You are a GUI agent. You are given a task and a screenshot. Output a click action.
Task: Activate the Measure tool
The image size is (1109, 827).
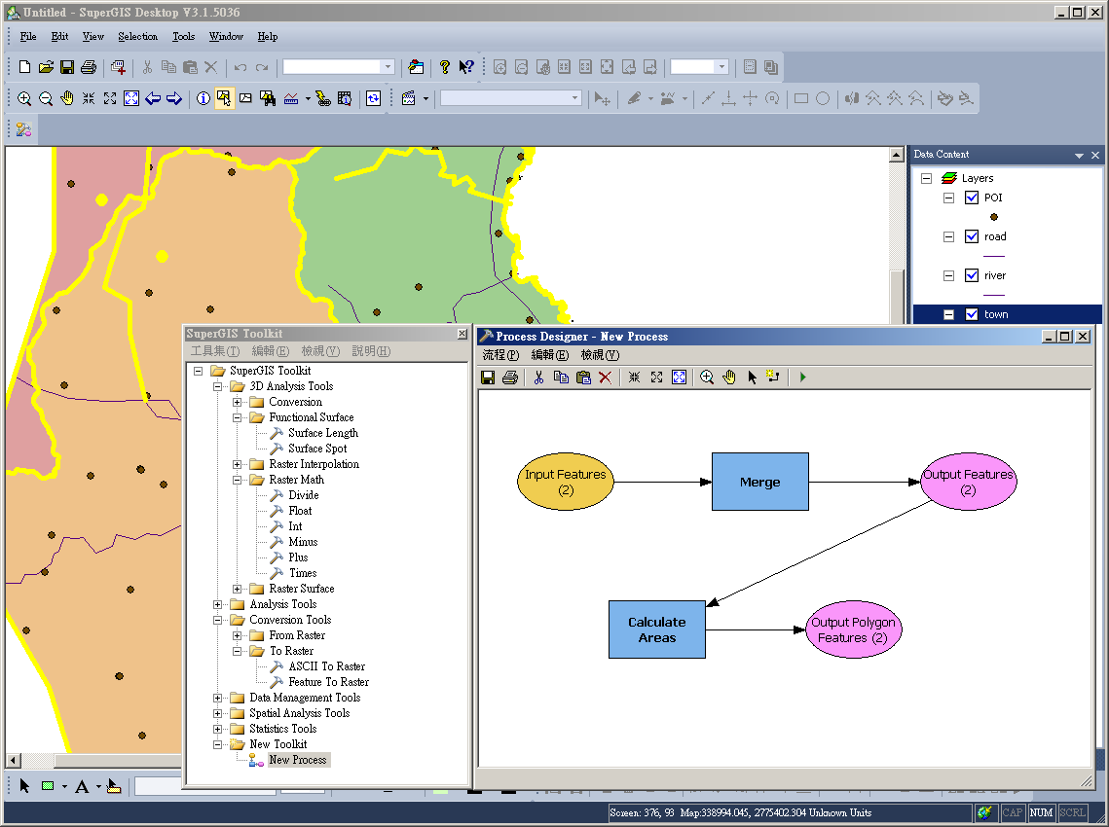pos(289,98)
